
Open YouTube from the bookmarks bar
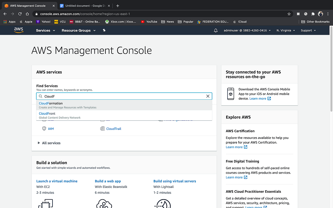pos(149,22)
